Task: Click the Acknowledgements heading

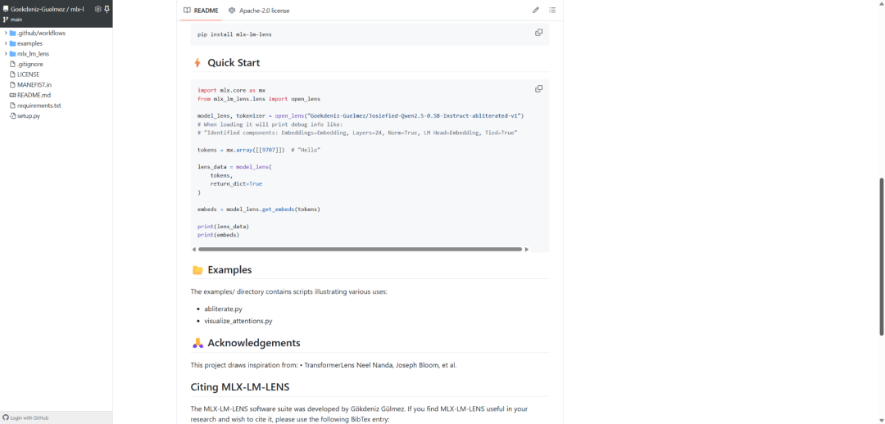Action: click(x=254, y=343)
